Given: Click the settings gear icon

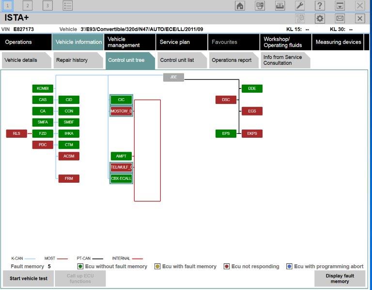Looking at the screenshot, I should (320, 18).
